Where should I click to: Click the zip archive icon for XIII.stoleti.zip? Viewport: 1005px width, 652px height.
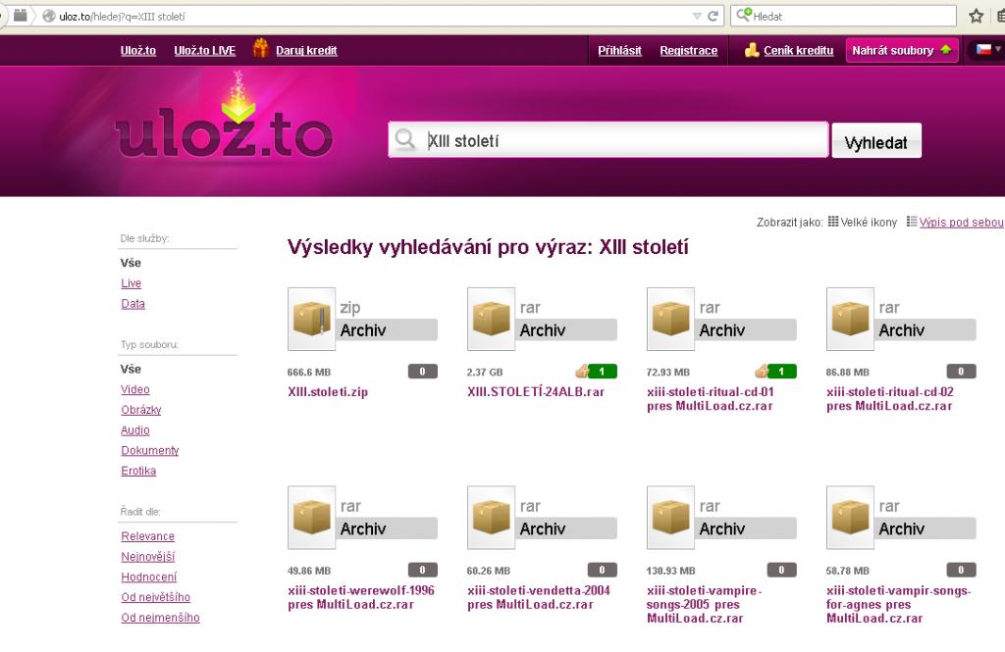(311, 319)
